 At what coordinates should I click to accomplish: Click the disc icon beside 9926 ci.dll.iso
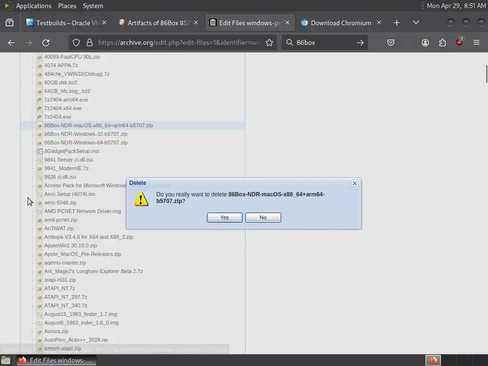tap(39, 177)
